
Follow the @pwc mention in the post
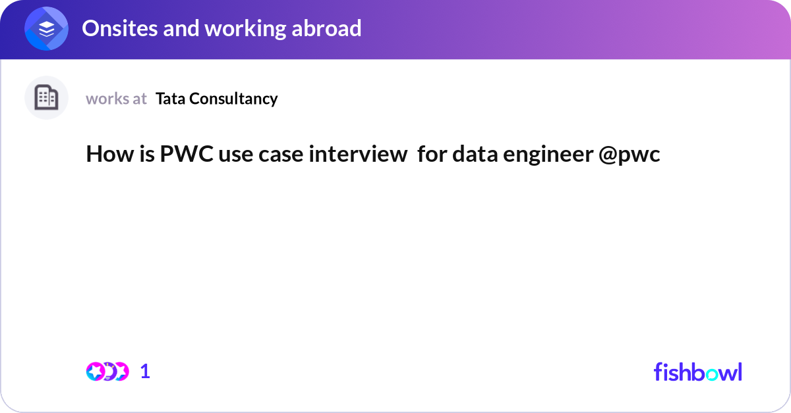[629, 155]
